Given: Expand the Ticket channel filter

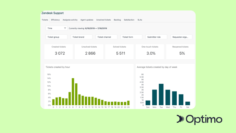Looking at the screenshot, I should [x=107, y=37].
